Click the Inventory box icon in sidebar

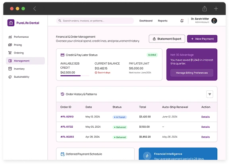click(x=10, y=69)
